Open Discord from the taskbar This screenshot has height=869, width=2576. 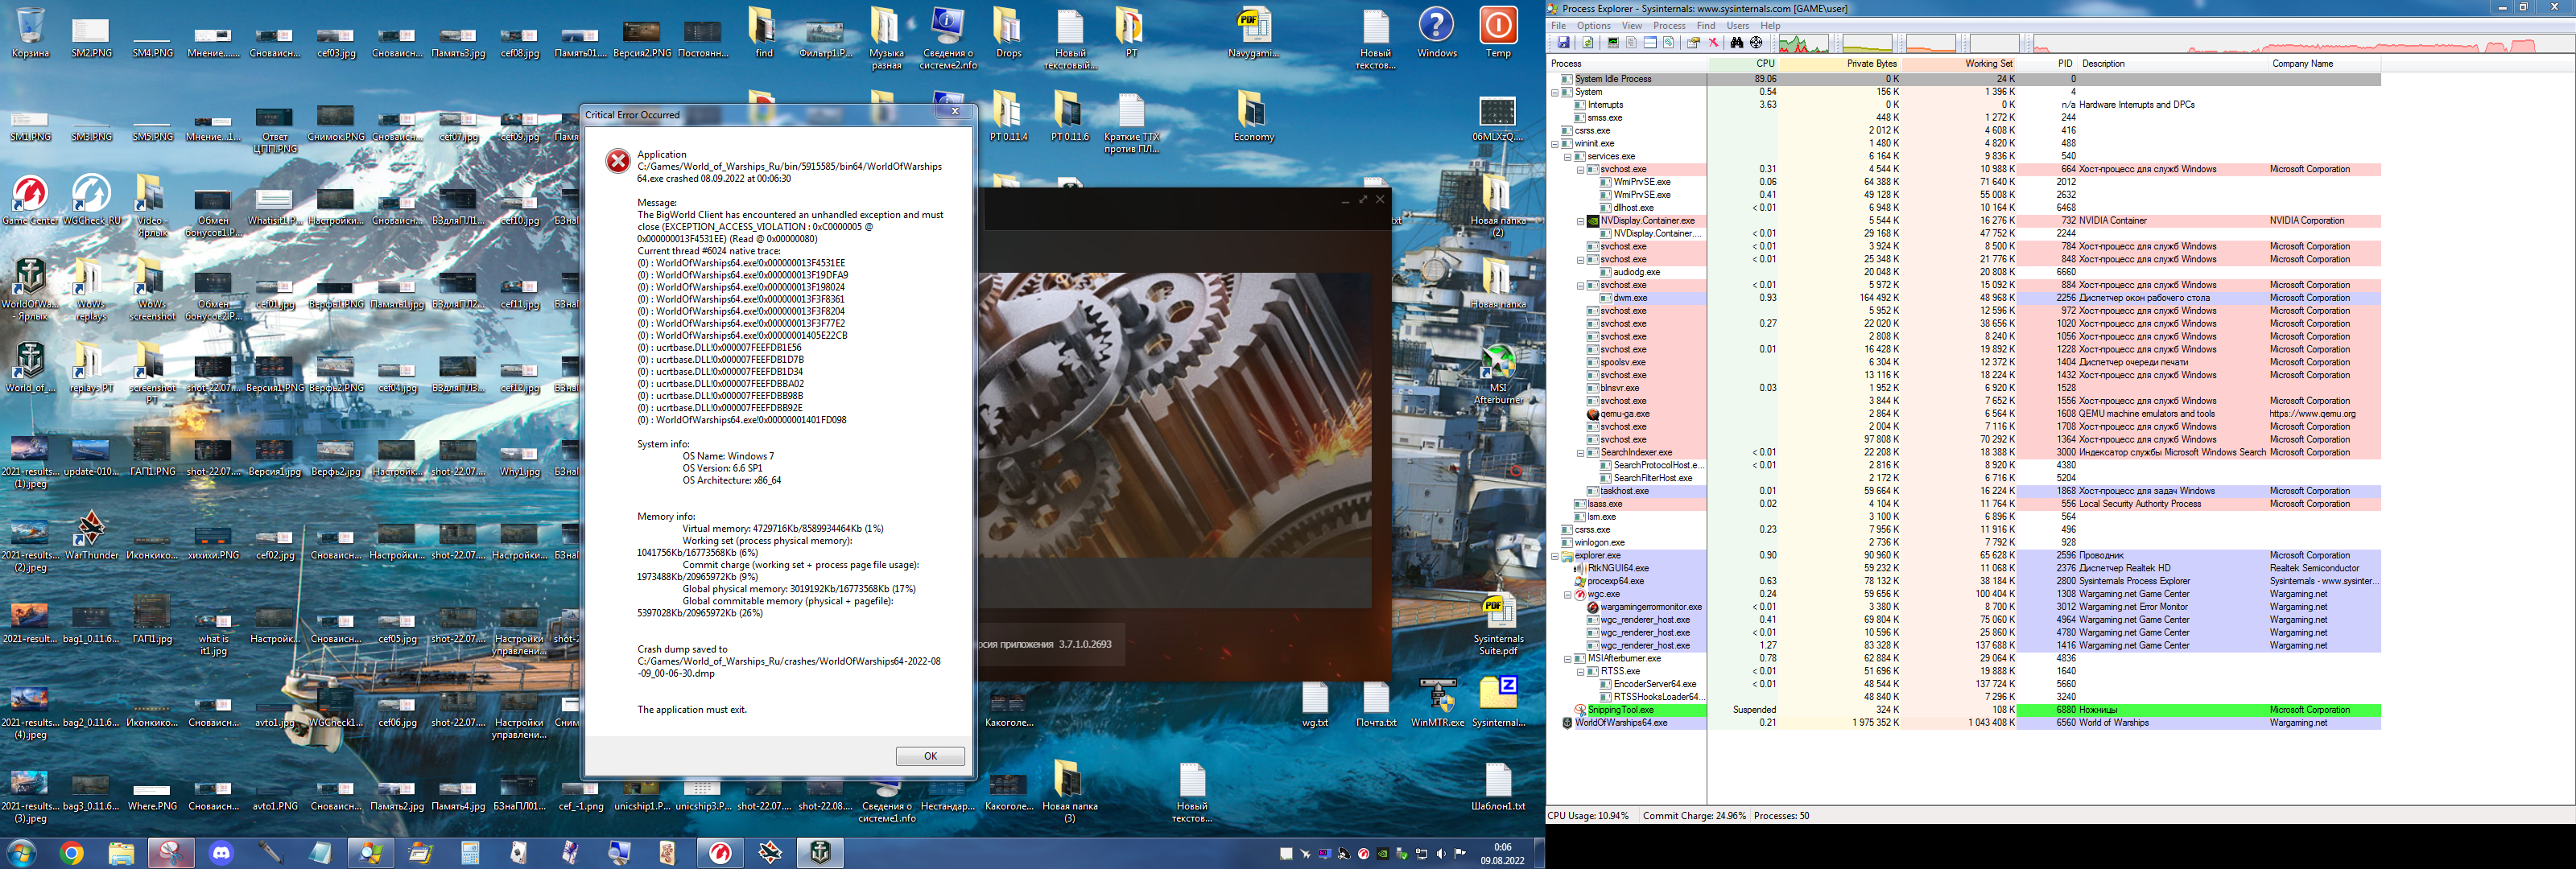pos(221,853)
